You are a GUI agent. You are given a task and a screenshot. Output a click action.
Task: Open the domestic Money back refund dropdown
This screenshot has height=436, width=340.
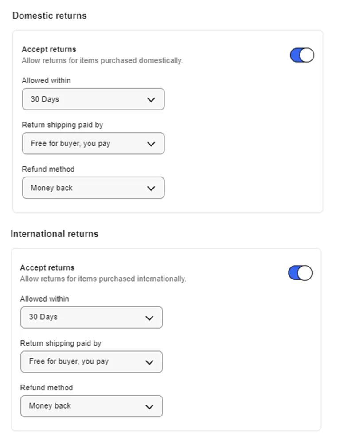coord(93,188)
